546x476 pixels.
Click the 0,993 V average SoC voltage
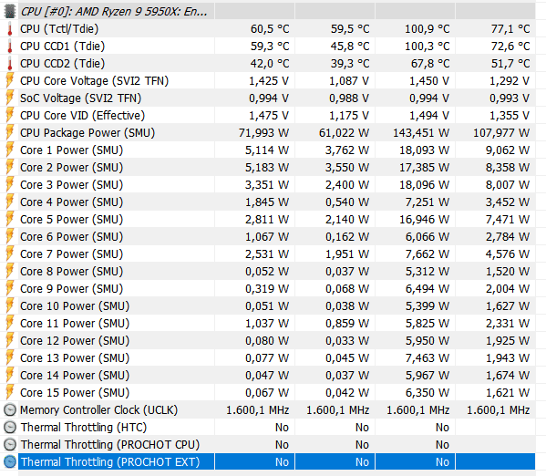tap(510, 98)
